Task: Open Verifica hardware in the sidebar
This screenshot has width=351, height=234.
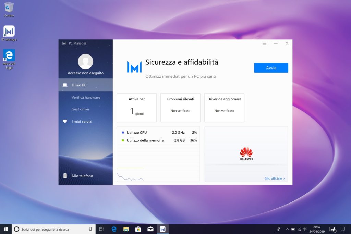Action: pyautogui.click(x=86, y=97)
